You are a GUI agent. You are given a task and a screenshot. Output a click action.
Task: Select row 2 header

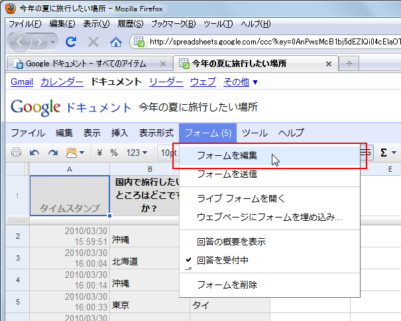(x=18, y=236)
